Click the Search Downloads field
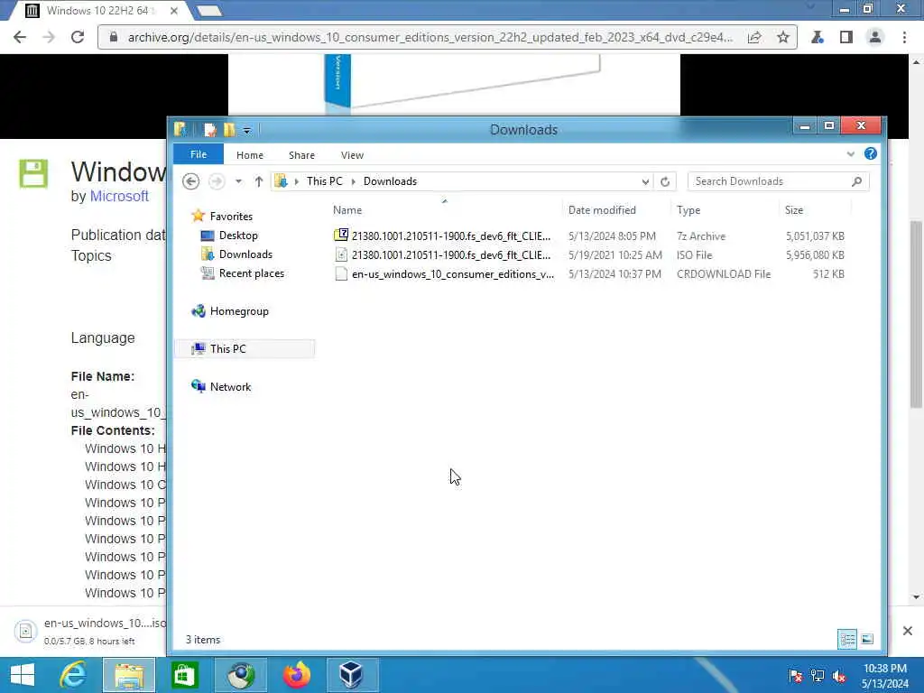Image resolution: width=924 pixels, height=693 pixels. pos(777,181)
